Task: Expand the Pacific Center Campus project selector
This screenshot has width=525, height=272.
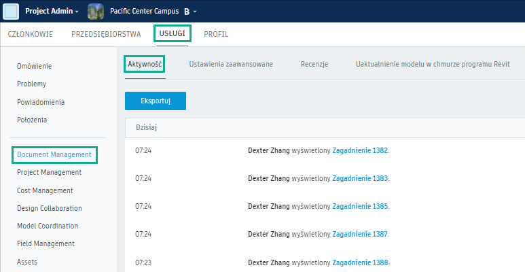Action: [195, 12]
